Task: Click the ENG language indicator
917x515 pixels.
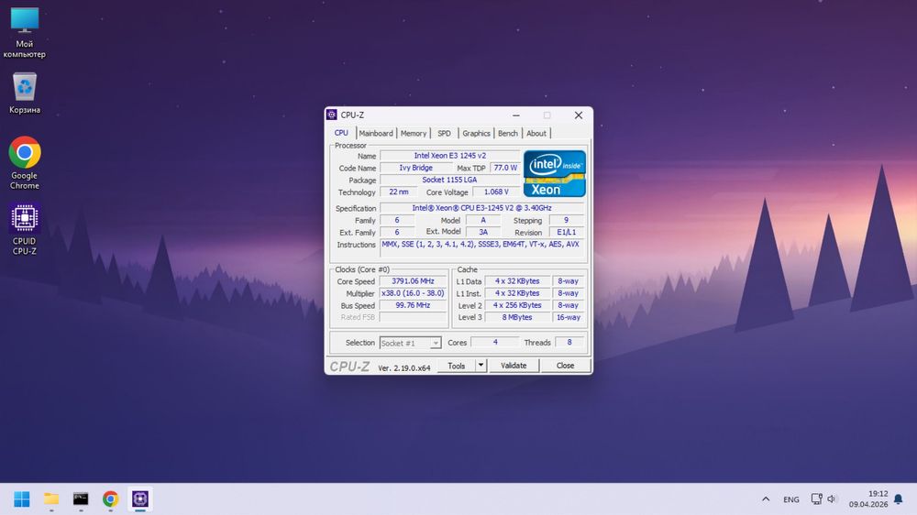Action: (x=791, y=499)
